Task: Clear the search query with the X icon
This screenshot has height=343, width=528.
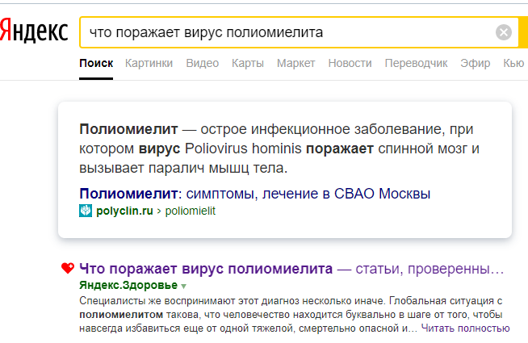Action: click(x=504, y=33)
